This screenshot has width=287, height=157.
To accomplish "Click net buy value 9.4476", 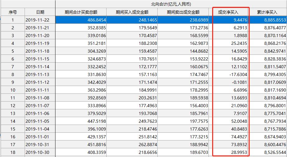I will [x=228, y=20].
